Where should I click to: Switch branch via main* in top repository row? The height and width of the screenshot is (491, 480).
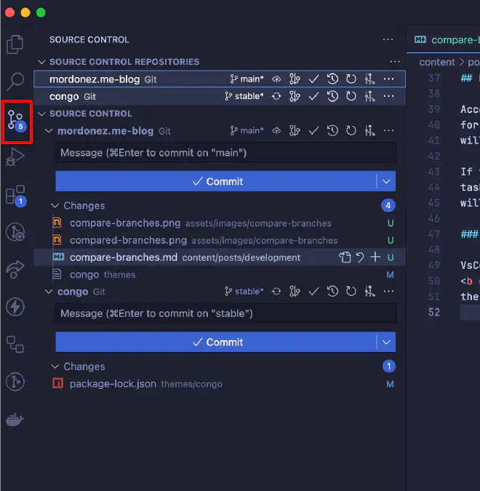pos(247,79)
